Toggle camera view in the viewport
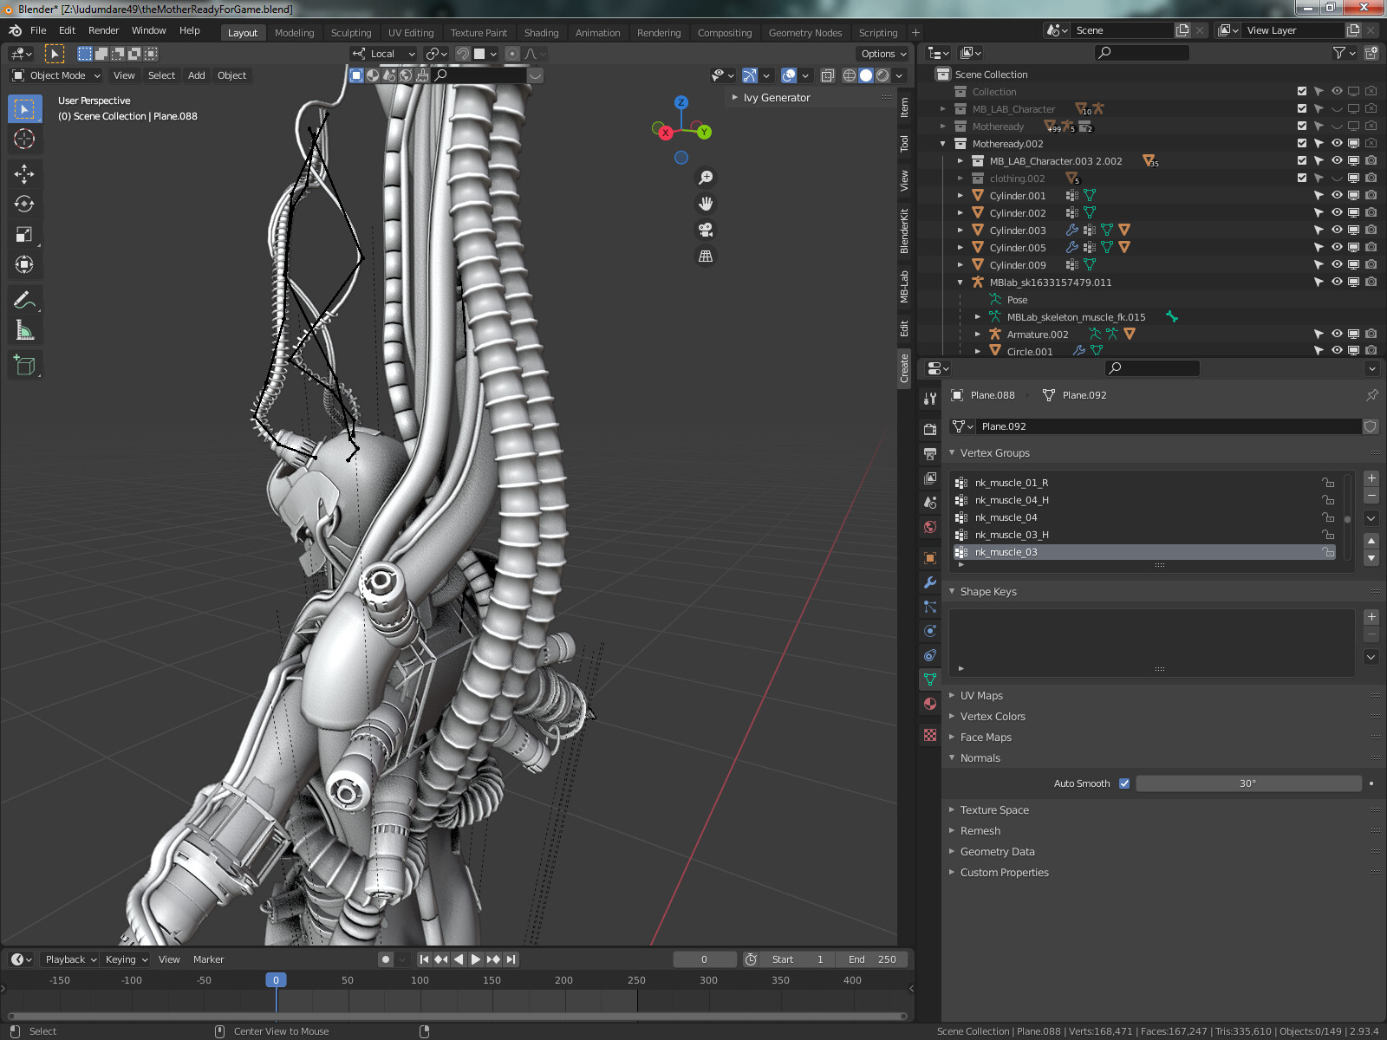This screenshot has height=1040, width=1387. pos(706,230)
